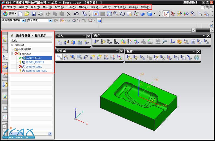This screenshot has height=141, width=215.
Task: Click the Rotate view icon
Action: pos(122,14)
